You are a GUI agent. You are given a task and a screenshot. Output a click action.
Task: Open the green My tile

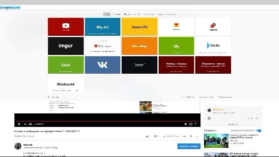click(176, 46)
